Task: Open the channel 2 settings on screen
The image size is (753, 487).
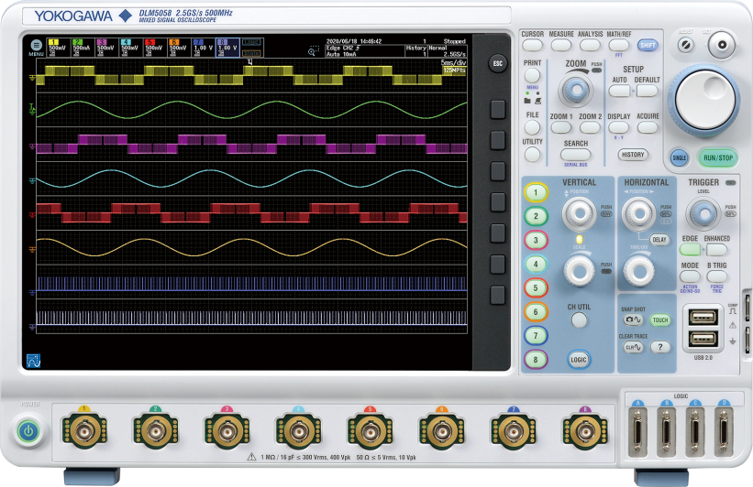Action: pyautogui.click(x=82, y=47)
